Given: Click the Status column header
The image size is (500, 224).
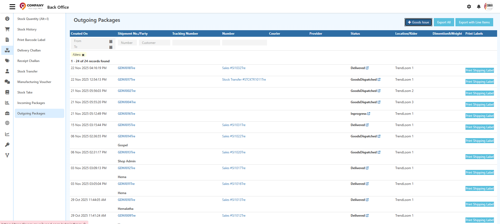Looking at the screenshot, I should tap(355, 33).
